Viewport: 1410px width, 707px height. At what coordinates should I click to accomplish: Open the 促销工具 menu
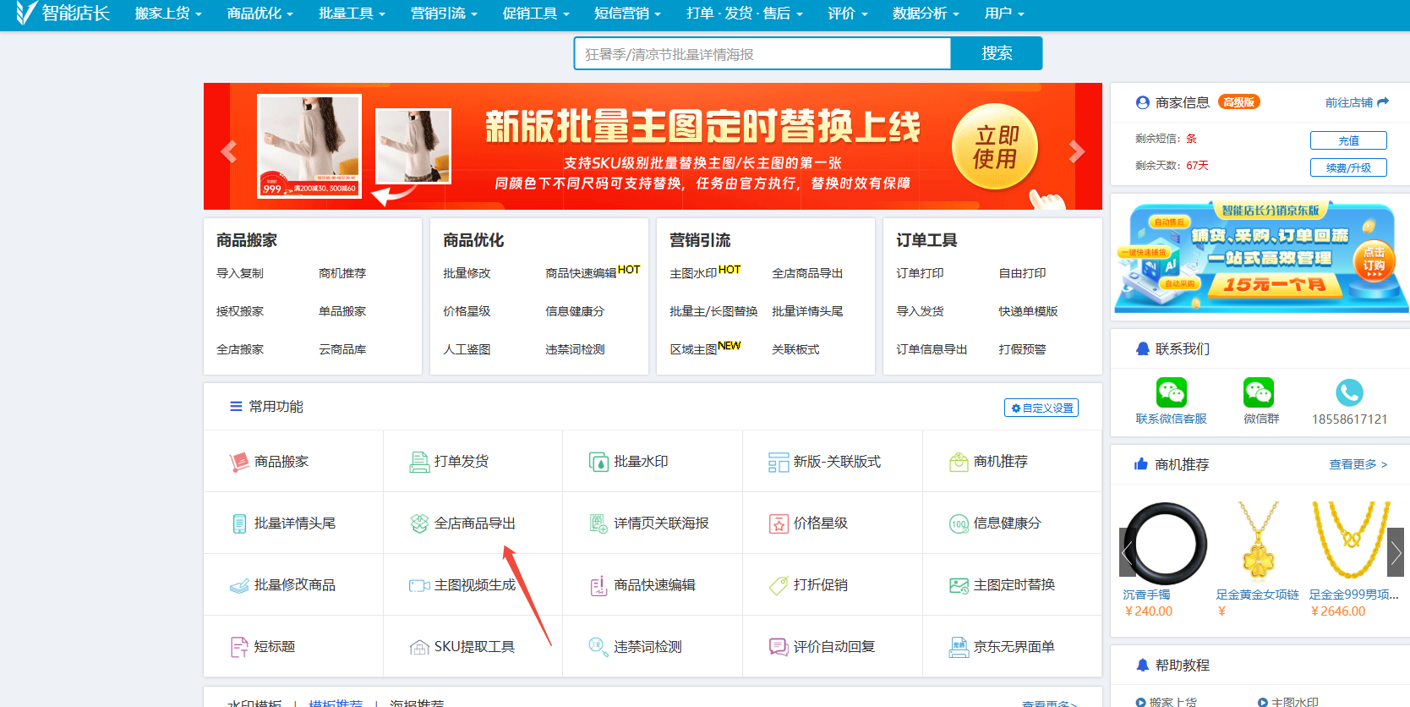click(x=536, y=14)
